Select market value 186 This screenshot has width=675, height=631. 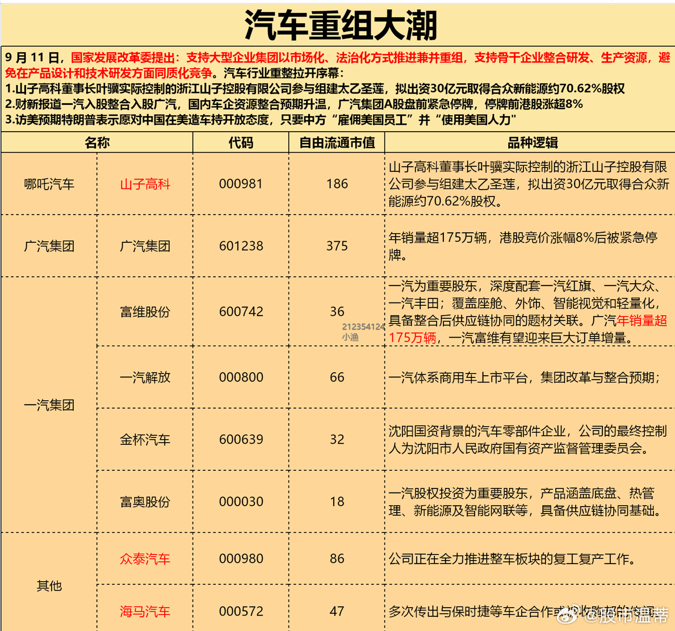click(x=337, y=184)
